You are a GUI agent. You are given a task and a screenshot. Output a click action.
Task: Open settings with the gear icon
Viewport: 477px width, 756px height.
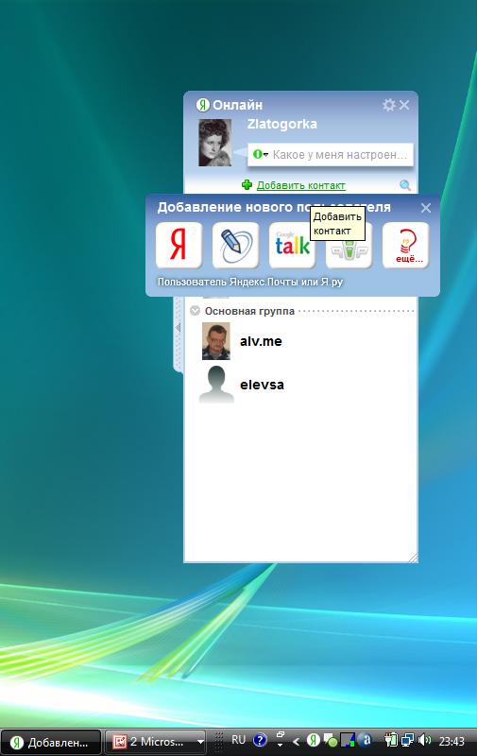(x=388, y=105)
